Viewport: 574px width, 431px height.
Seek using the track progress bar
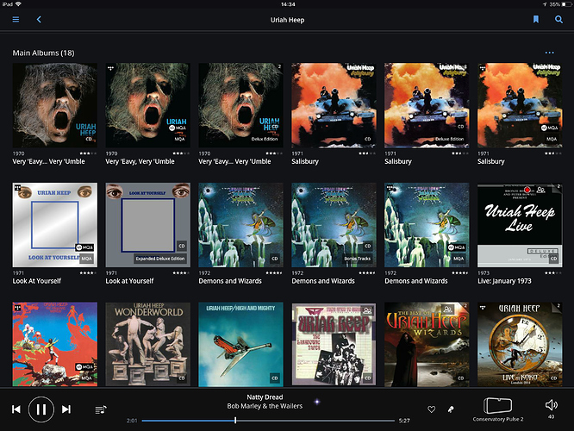point(268,421)
